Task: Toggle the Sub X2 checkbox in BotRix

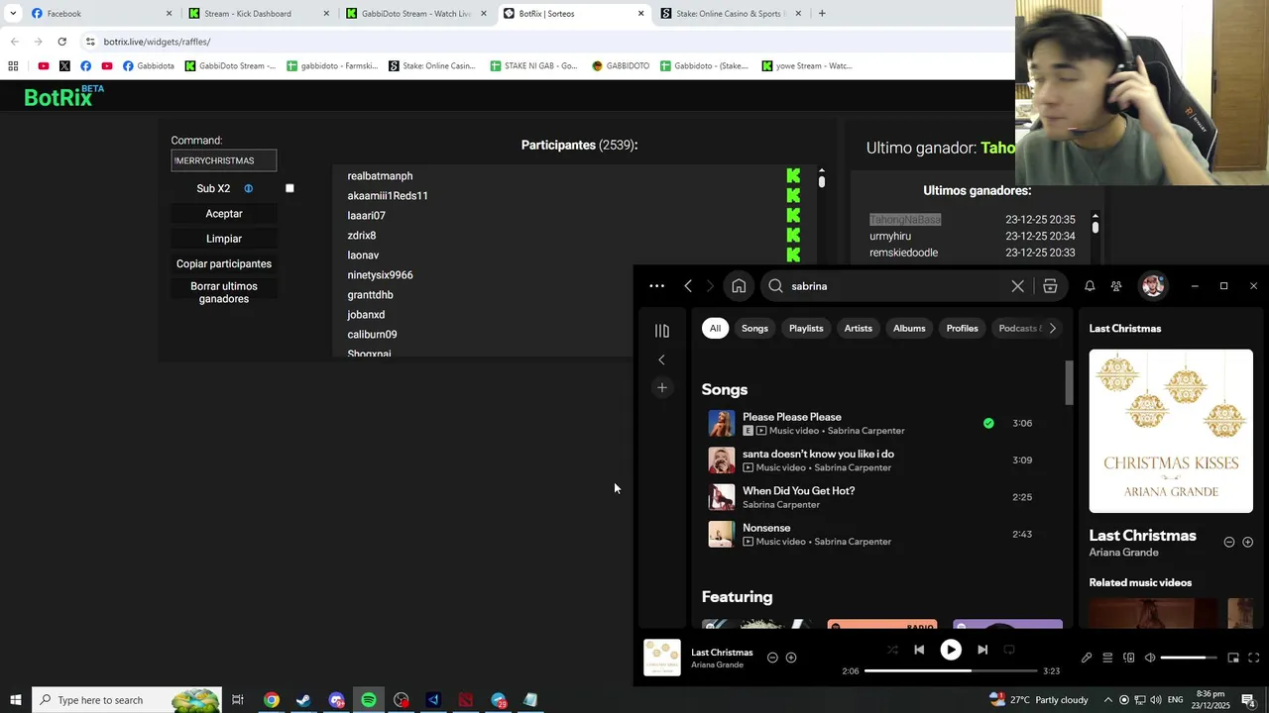Action: coord(289,188)
